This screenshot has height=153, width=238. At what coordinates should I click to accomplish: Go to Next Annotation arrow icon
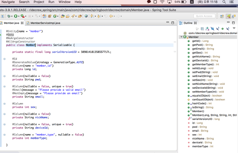click(x=92, y=16)
